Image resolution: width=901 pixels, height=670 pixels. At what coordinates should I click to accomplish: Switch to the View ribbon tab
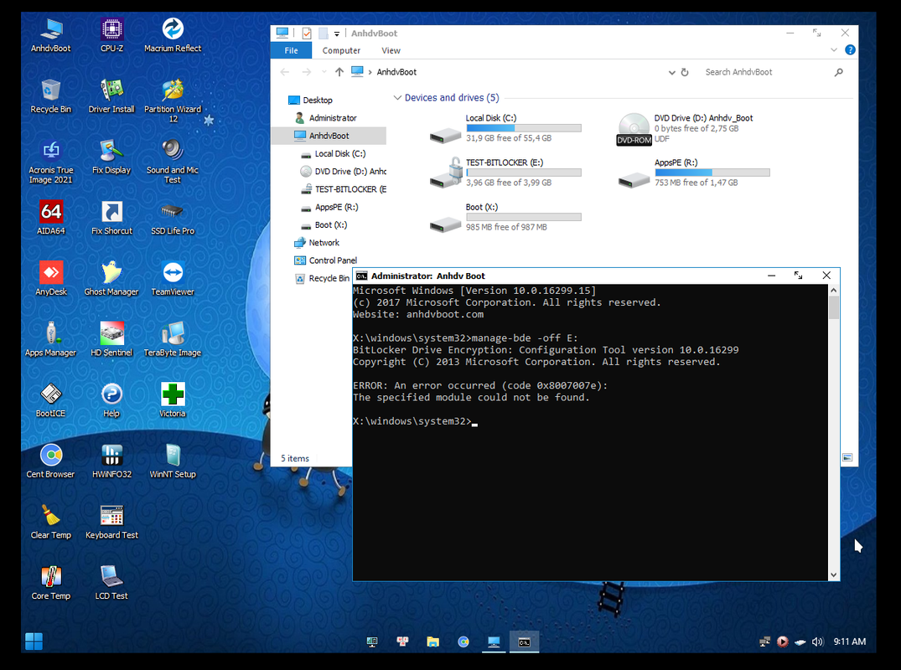point(391,50)
